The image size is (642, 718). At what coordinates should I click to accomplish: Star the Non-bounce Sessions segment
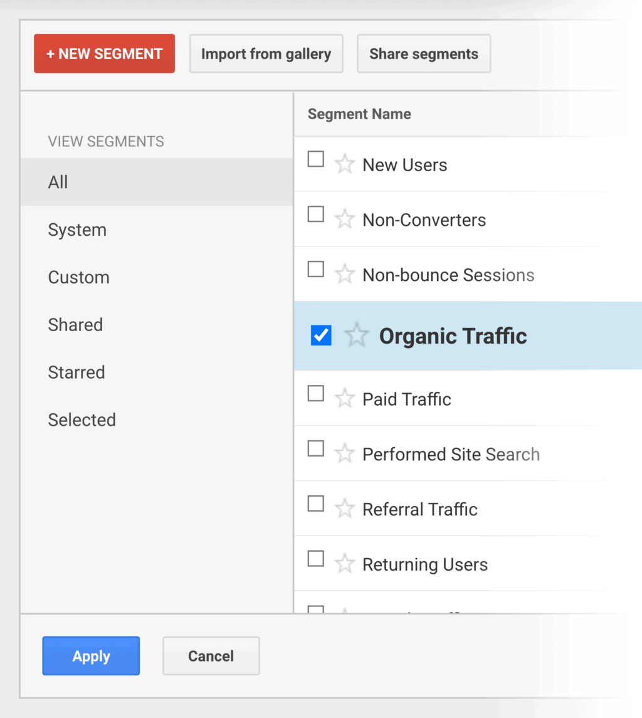coord(345,275)
